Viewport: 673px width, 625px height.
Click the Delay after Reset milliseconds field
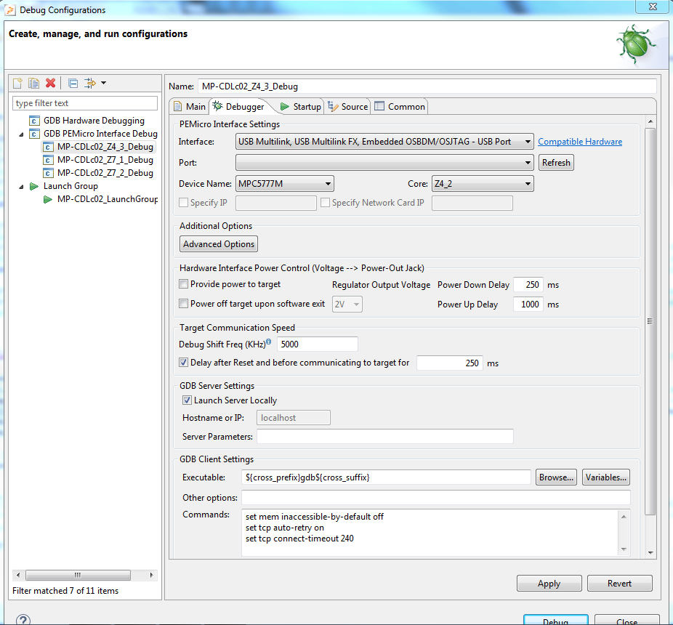[x=450, y=363]
